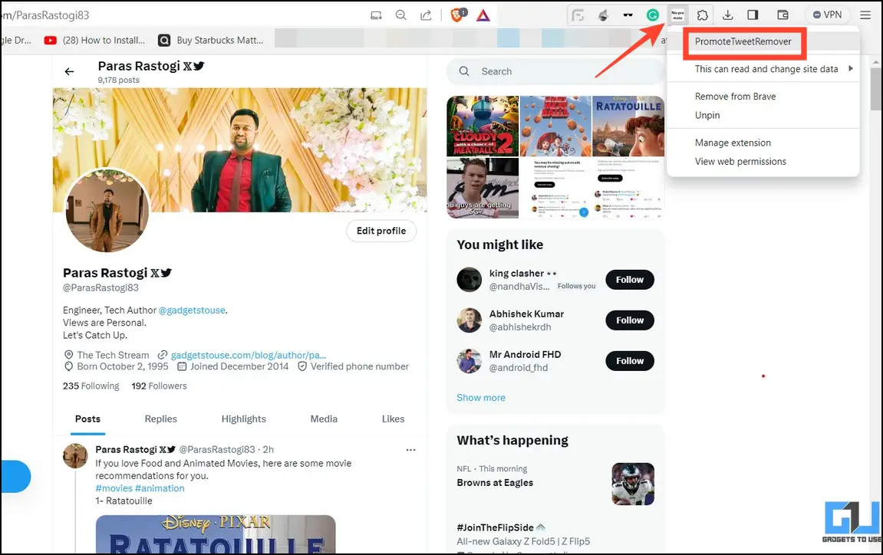
Task: Click the Edit profile button
Action: 381,231
